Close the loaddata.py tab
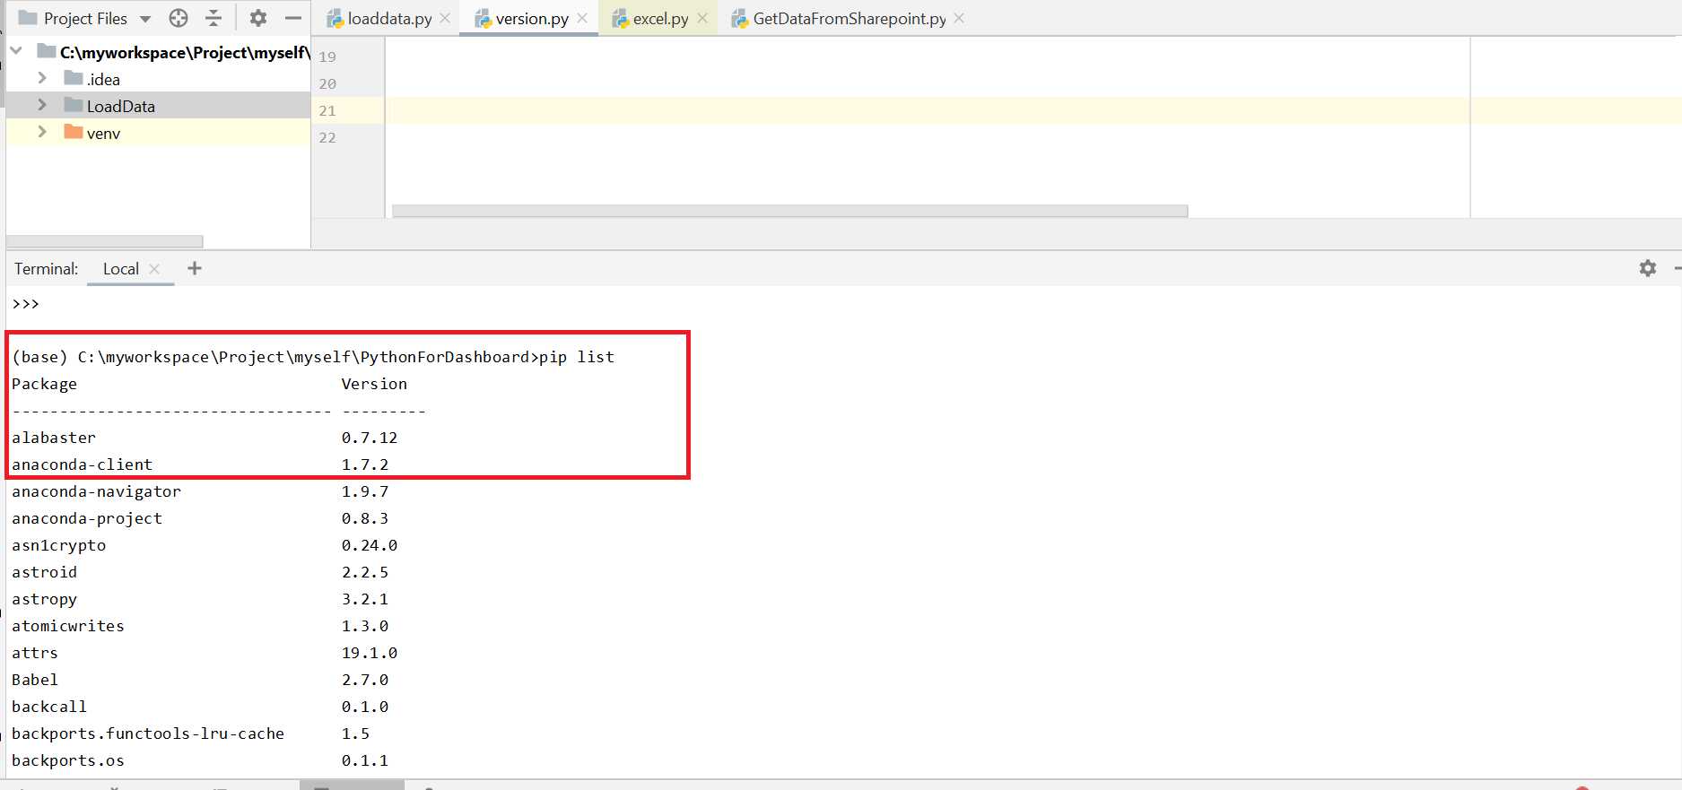 [445, 18]
